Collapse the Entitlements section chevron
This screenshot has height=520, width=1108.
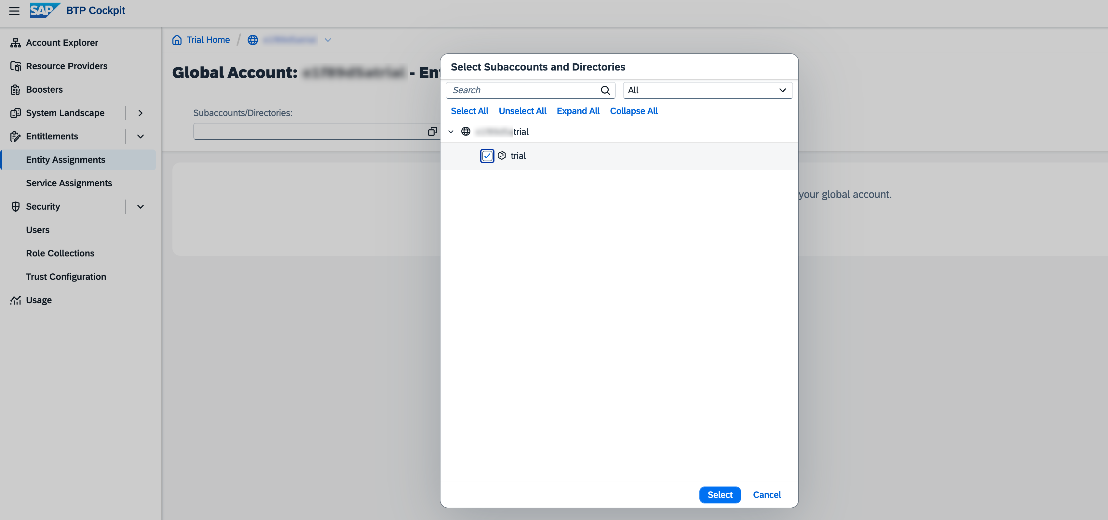[140, 136]
